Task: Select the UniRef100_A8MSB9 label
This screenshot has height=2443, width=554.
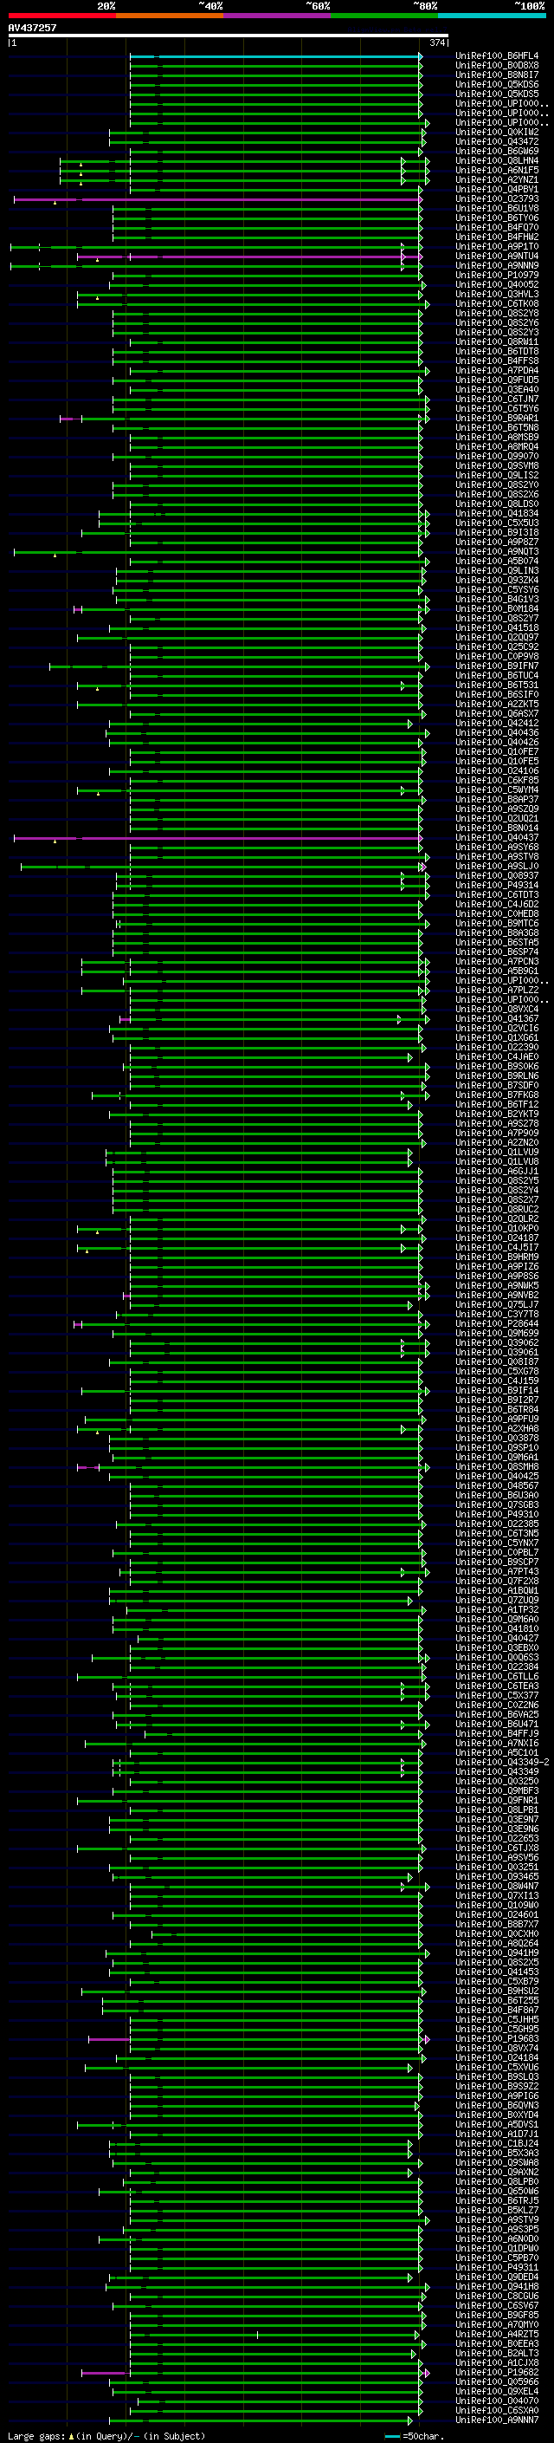Action: point(496,437)
